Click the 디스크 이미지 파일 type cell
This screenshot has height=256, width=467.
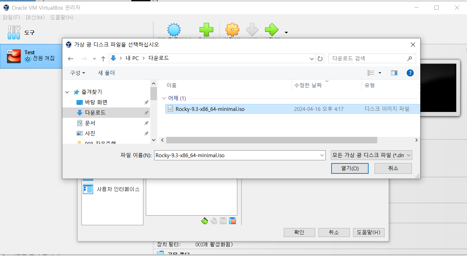(387, 109)
